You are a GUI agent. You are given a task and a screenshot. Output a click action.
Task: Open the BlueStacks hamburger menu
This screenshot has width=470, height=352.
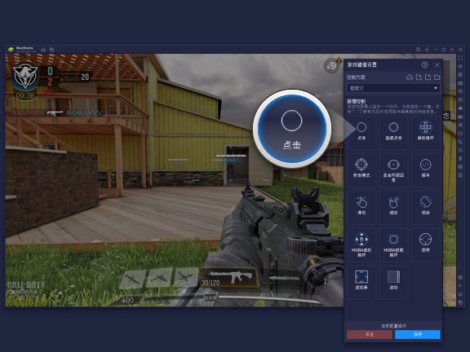(x=427, y=50)
